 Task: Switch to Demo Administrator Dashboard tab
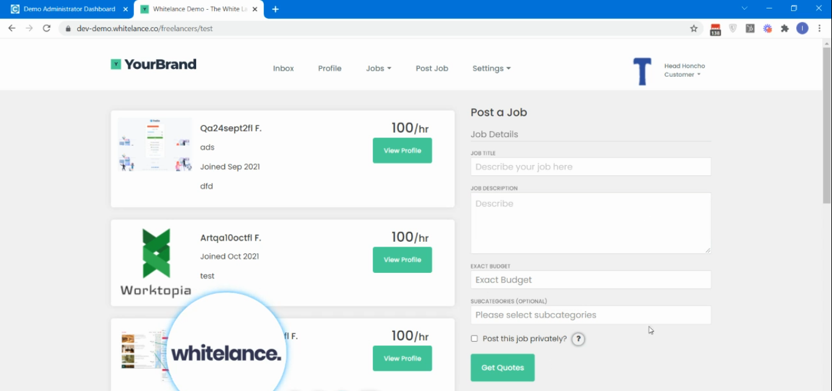click(69, 9)
